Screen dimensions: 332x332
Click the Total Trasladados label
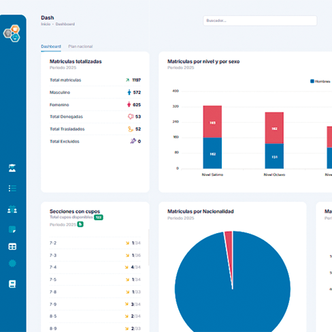(x=67, y=129)
